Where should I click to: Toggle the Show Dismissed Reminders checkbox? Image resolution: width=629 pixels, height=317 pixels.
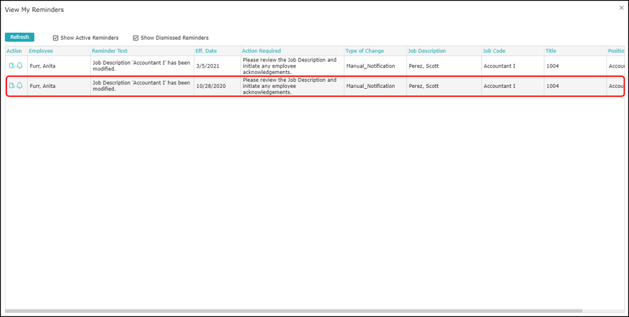[136, 38]
